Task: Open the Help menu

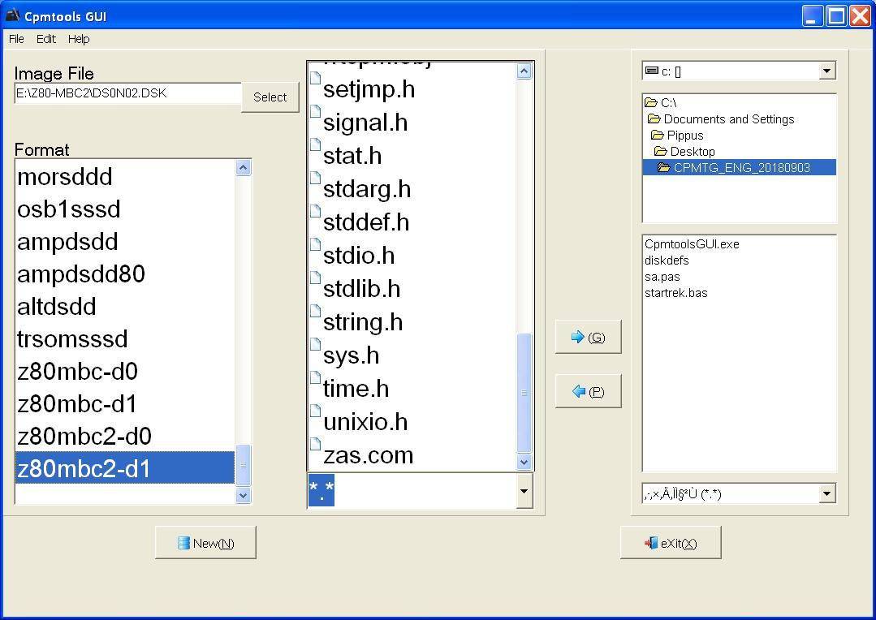Action: pyautogui.click(x=79, y=39)
